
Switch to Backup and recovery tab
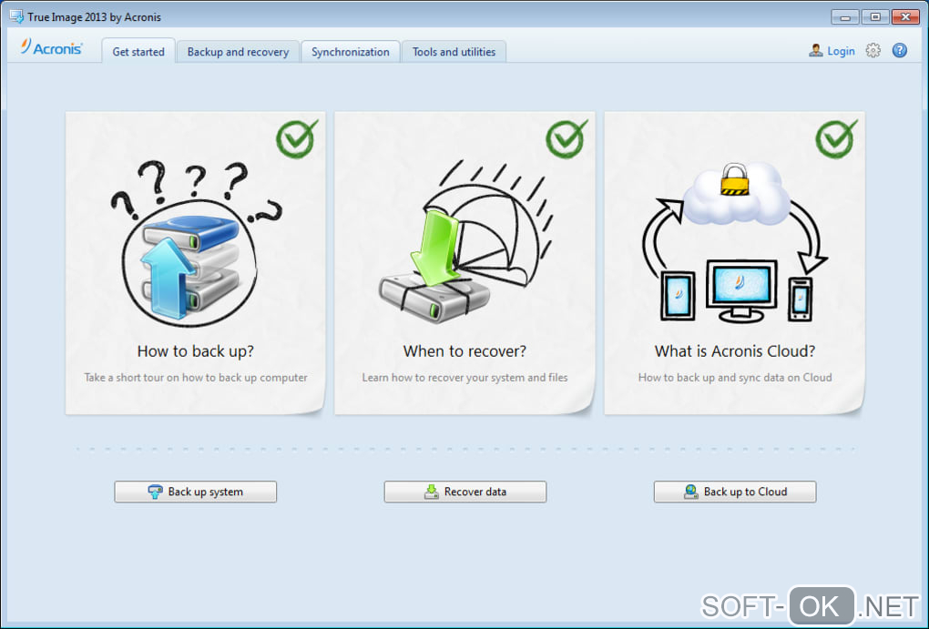(238, 52)
